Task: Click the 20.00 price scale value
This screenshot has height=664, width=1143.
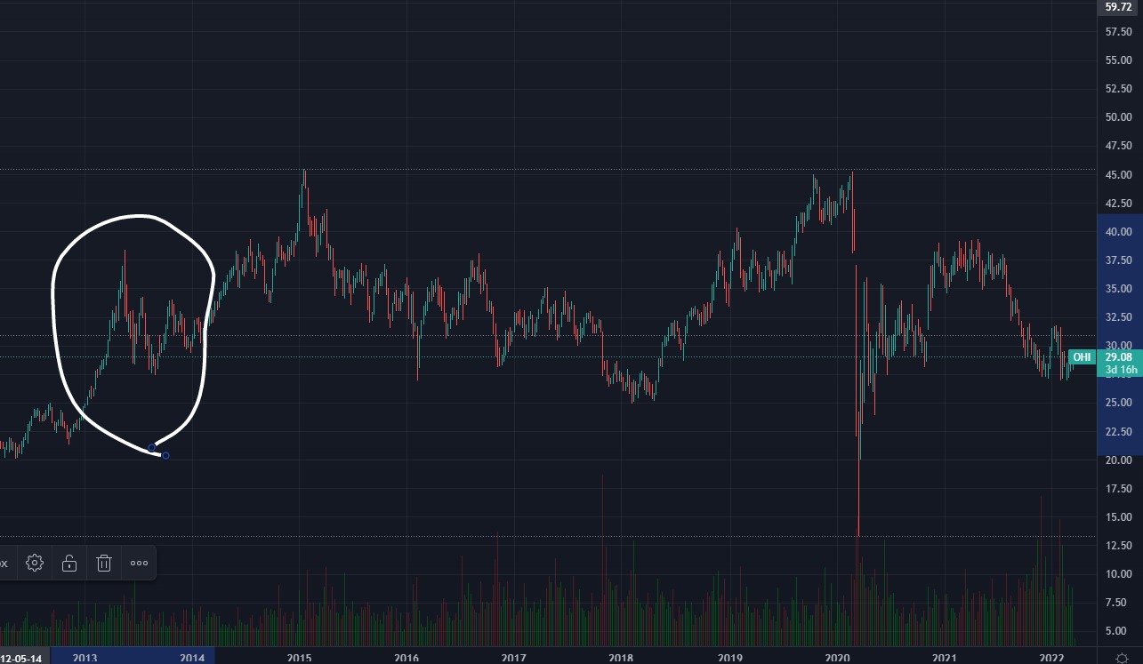Action: click(x=1117, y=460)
